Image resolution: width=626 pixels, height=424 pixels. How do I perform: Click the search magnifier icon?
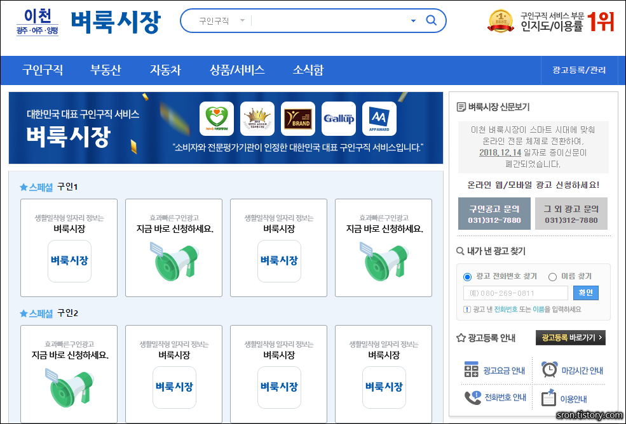pyautogui.click(x=431, y=20)
